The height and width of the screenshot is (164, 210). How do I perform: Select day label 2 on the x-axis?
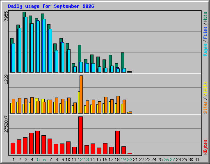[20, 159]
